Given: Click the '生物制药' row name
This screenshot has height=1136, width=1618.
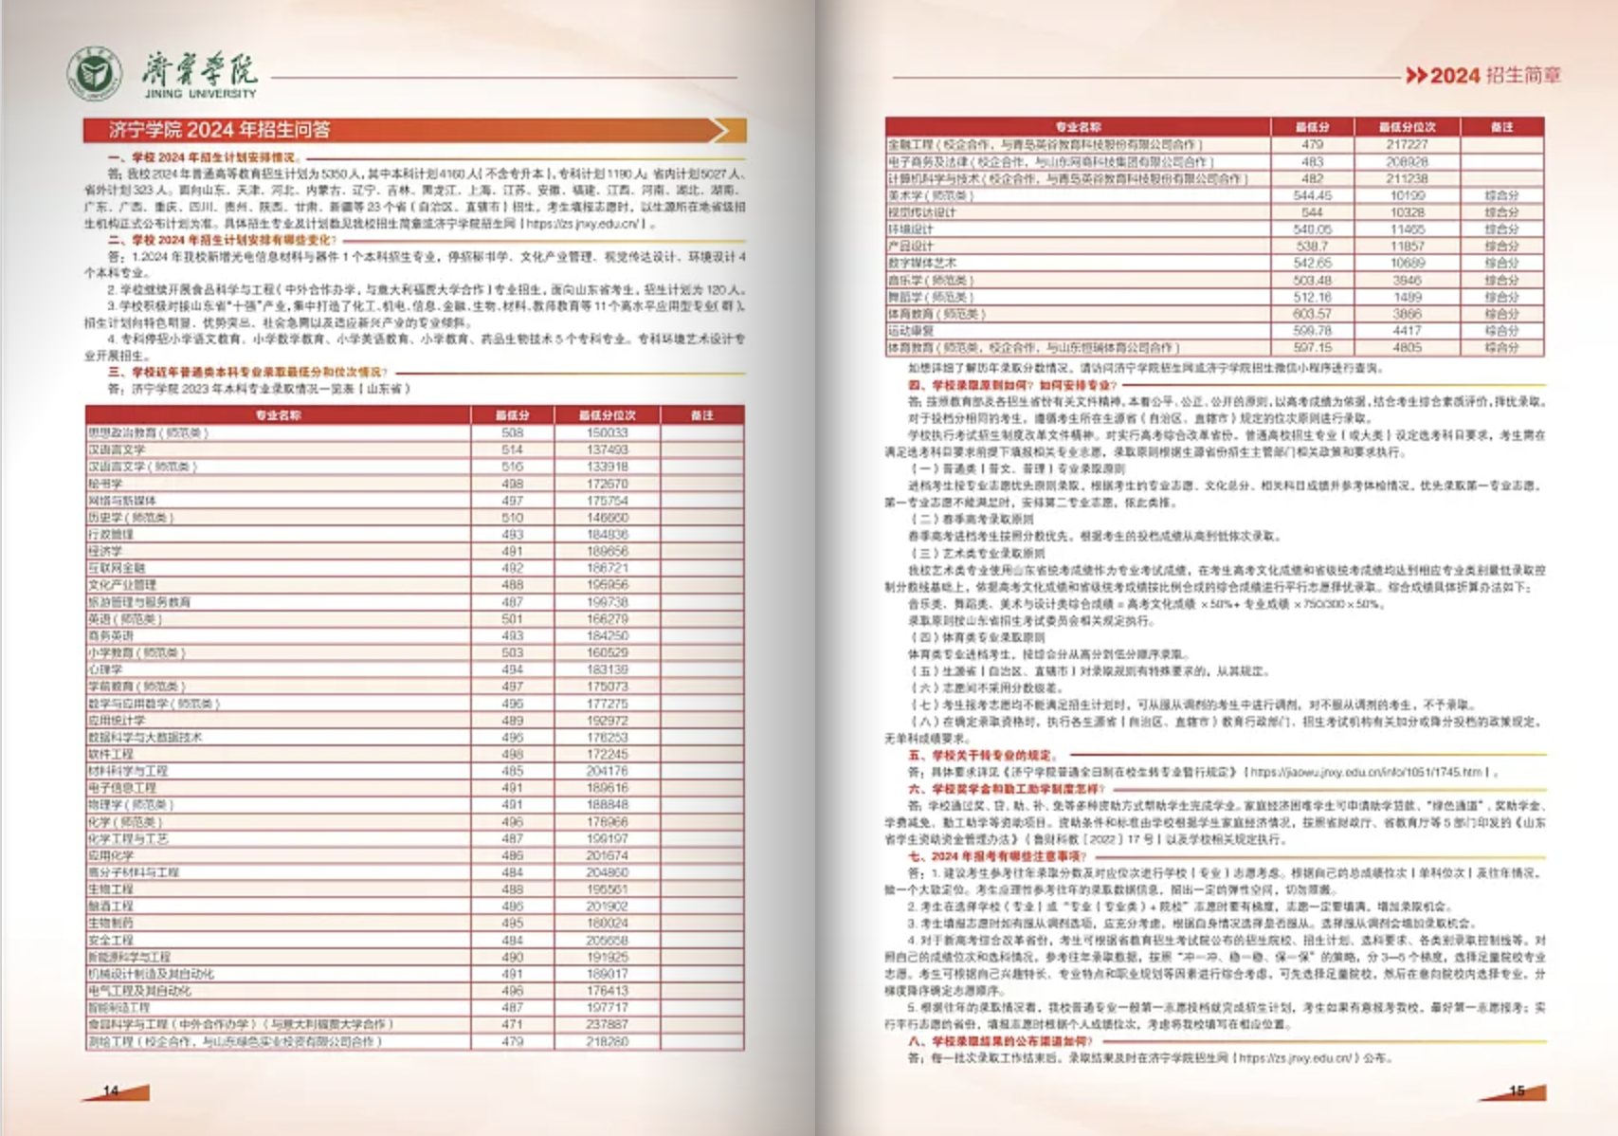Looking at the screenshot, I should tap(111, 924).
